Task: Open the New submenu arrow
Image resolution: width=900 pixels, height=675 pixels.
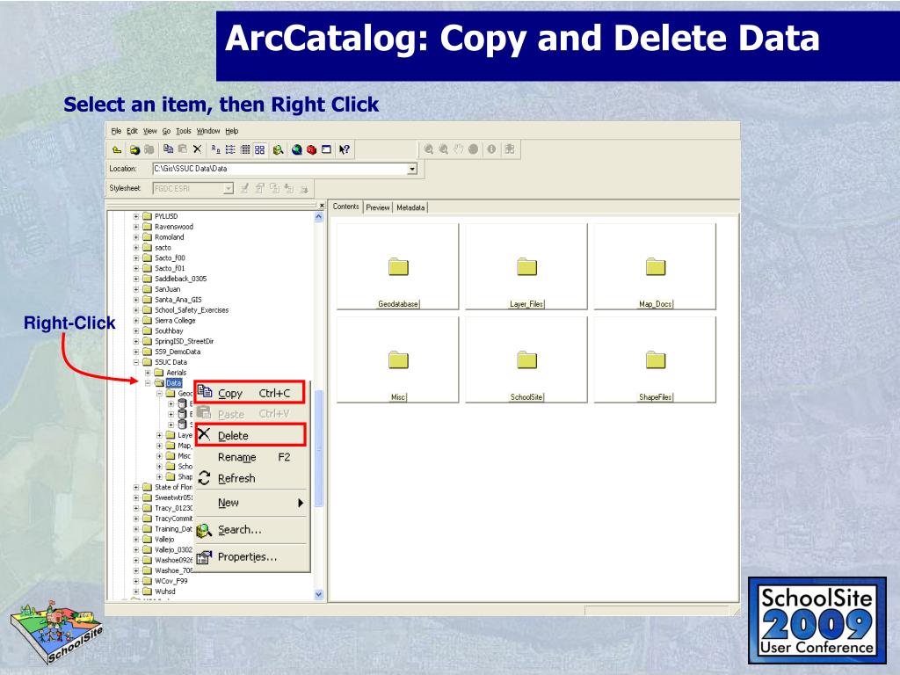Action: tap(301, 503)
